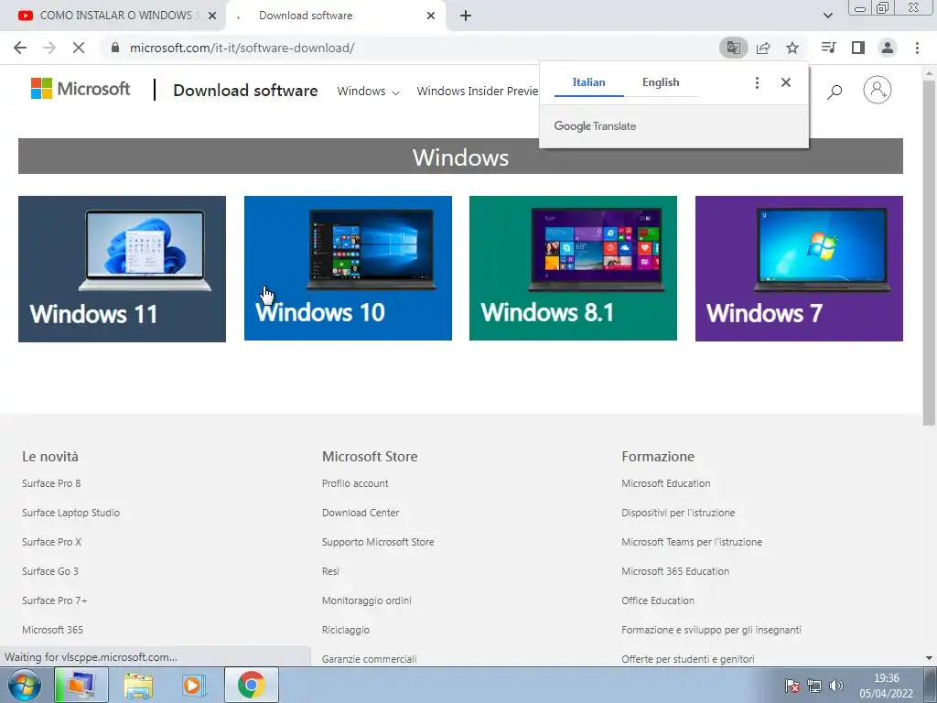The width and height of the screenshot is (937, 703).
Task: Open the media control icon in toolbar
Action: pos(828,48)
